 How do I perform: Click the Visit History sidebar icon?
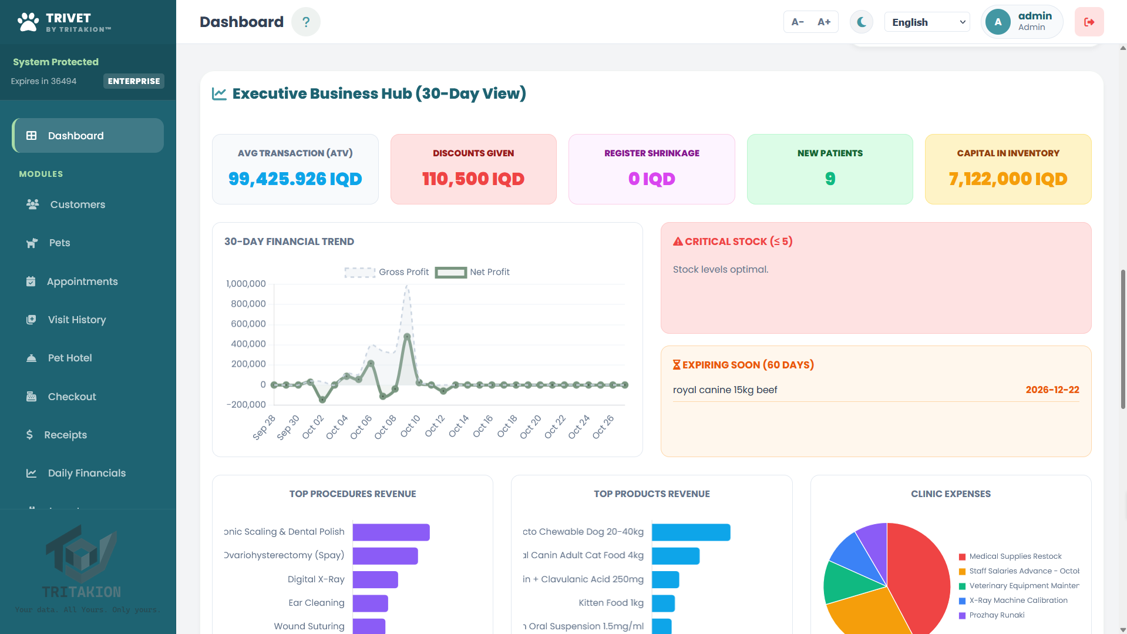tap(31, 320)
